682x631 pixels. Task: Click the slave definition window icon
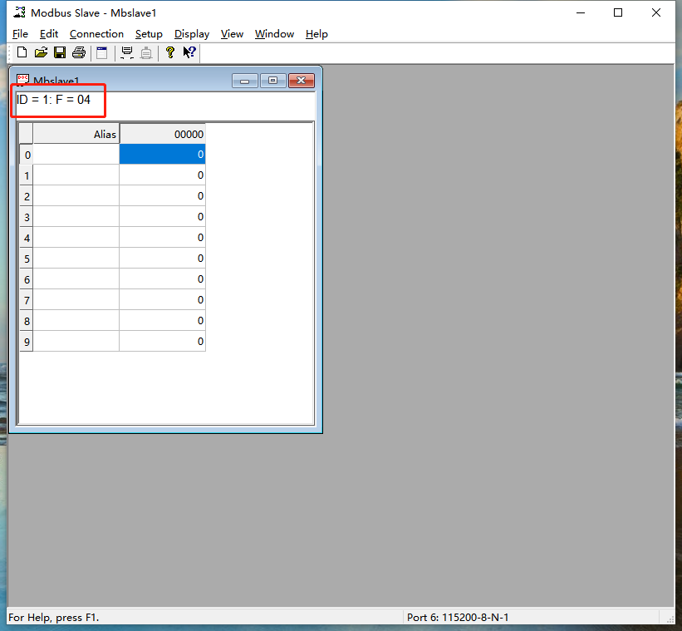coord(102,53)
